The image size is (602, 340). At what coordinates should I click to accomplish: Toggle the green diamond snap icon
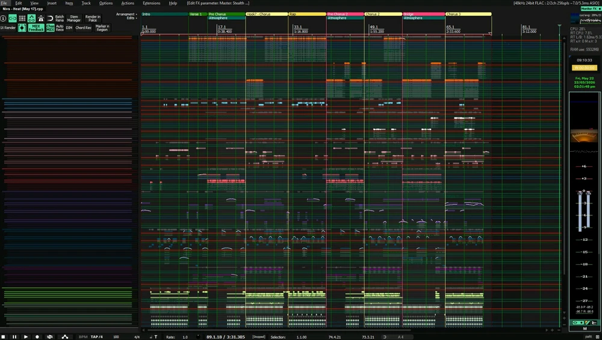pyautogui.click(x=22, y=28)
